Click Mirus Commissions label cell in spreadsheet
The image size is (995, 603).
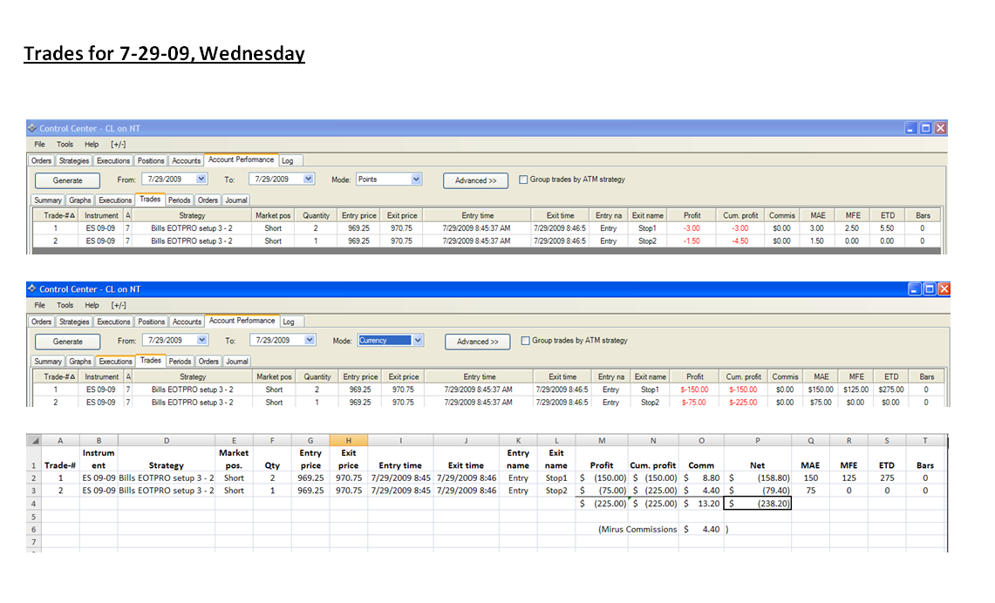click(637, 530)
